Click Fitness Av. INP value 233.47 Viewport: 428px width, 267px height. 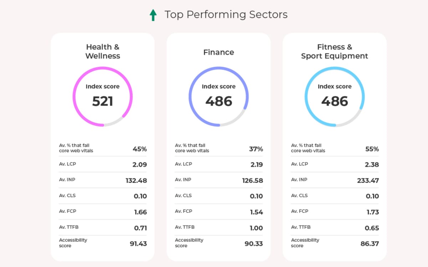click(368, 181)
